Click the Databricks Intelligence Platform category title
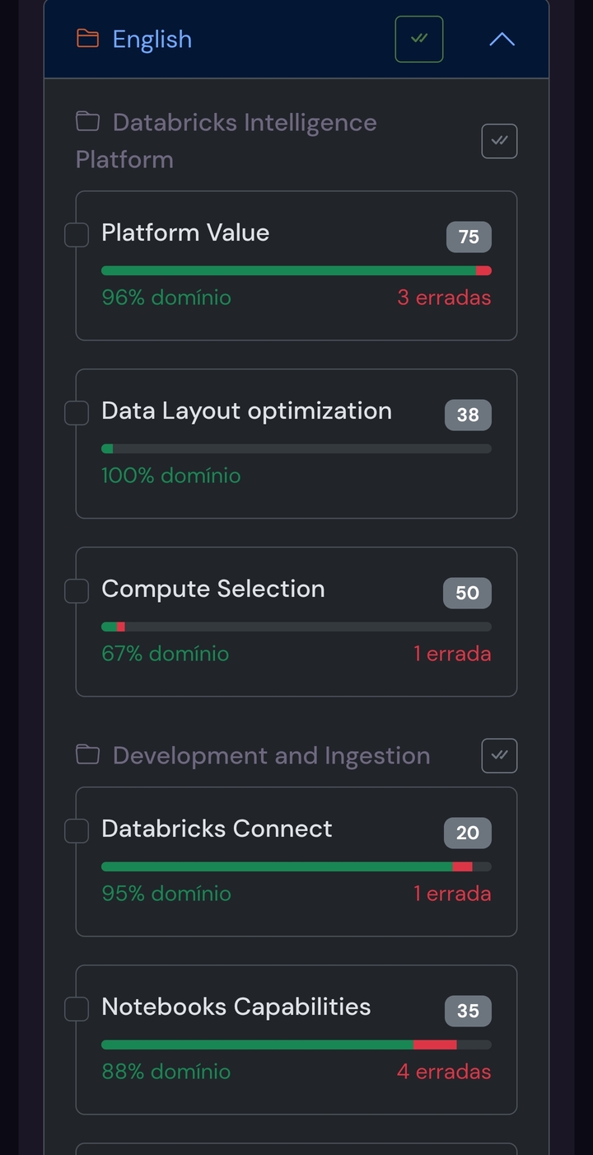The height and width of the screenshot is (1155, 593). (244, 124)
